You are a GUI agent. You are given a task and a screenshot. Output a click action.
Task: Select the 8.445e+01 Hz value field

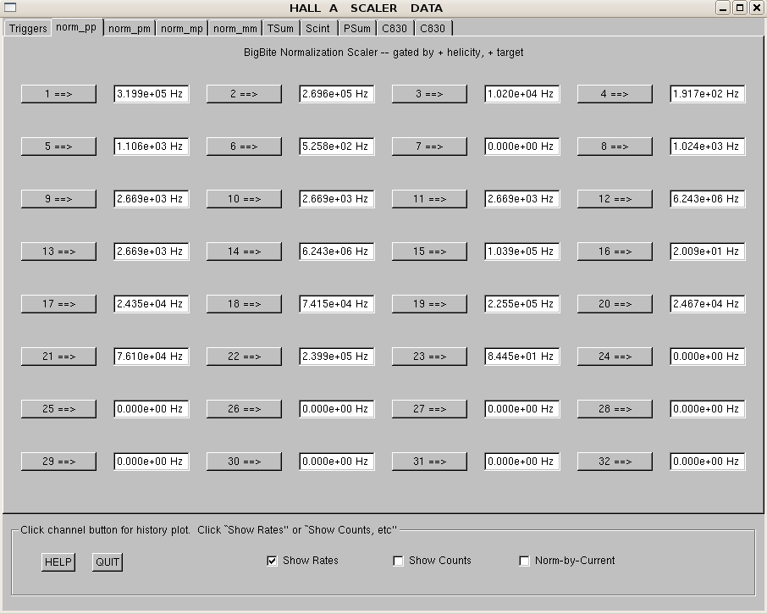click(x=522, y=357)
